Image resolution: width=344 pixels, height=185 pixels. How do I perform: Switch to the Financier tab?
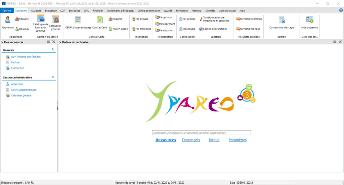pos(98,10)
